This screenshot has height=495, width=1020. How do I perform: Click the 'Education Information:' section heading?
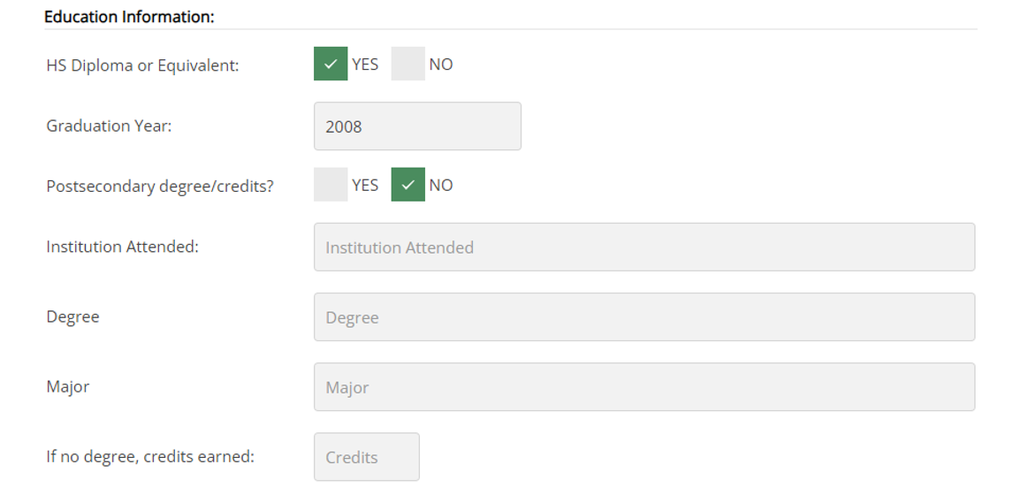(x=129, y=17)
